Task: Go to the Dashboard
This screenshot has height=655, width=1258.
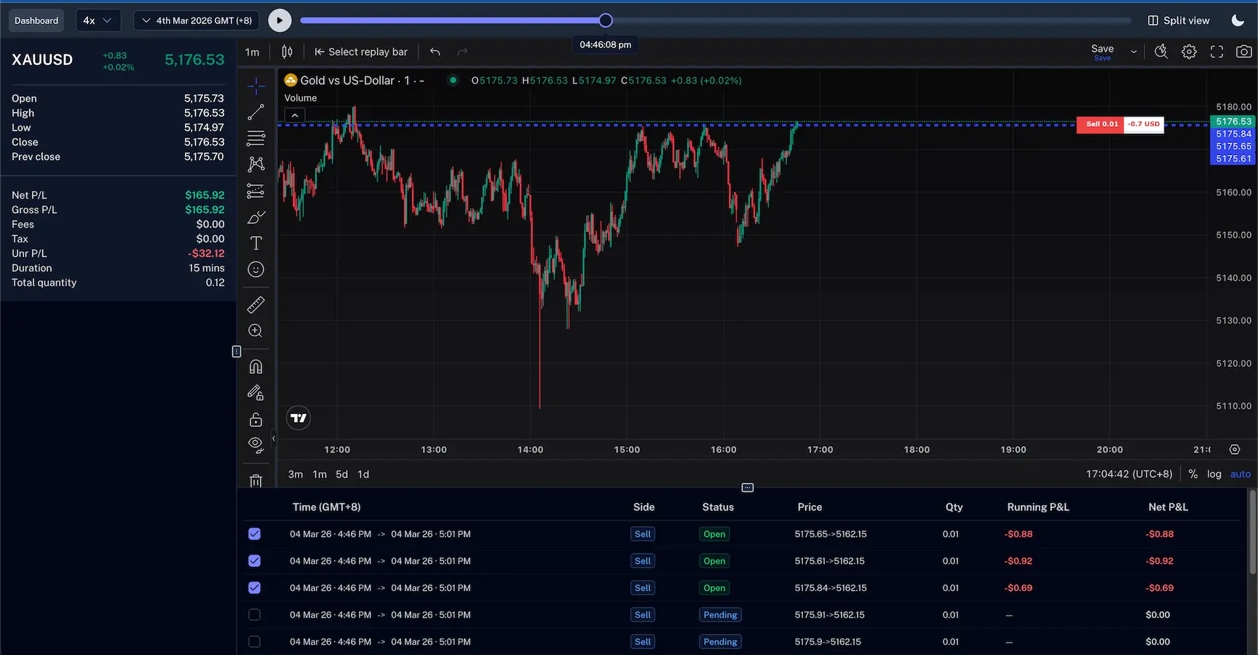Action: tap(36, 20)
